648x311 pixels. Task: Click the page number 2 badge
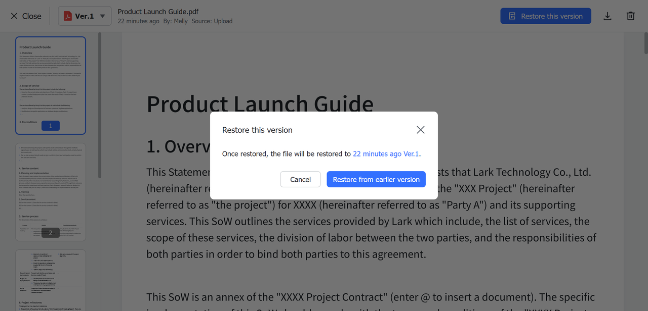click(51, 233)
